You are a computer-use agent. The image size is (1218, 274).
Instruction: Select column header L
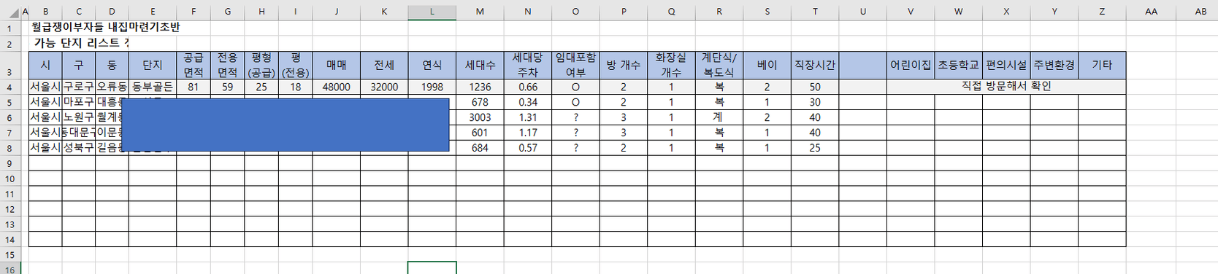point(432,12)
